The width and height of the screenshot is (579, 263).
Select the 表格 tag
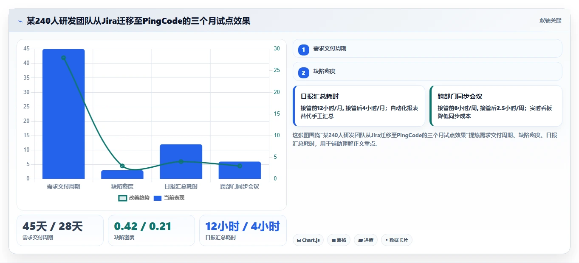click(339, 240)
